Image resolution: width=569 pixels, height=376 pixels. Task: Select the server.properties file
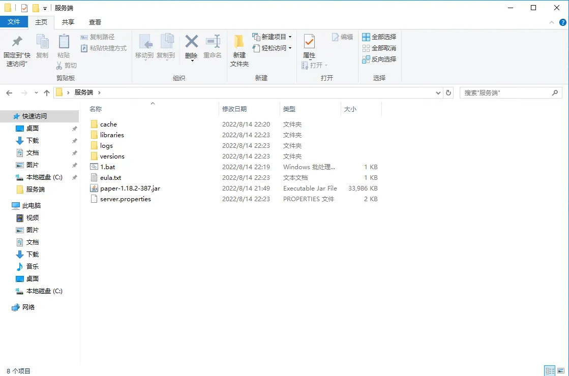(125, 199)
